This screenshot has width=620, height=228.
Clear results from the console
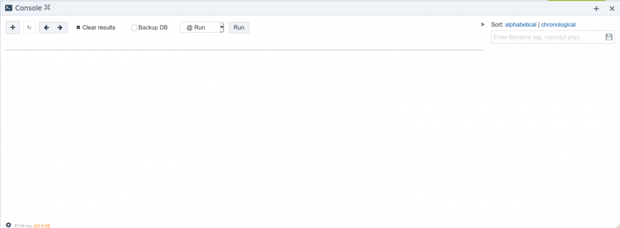pyautogui.click(x=95, y=28)
